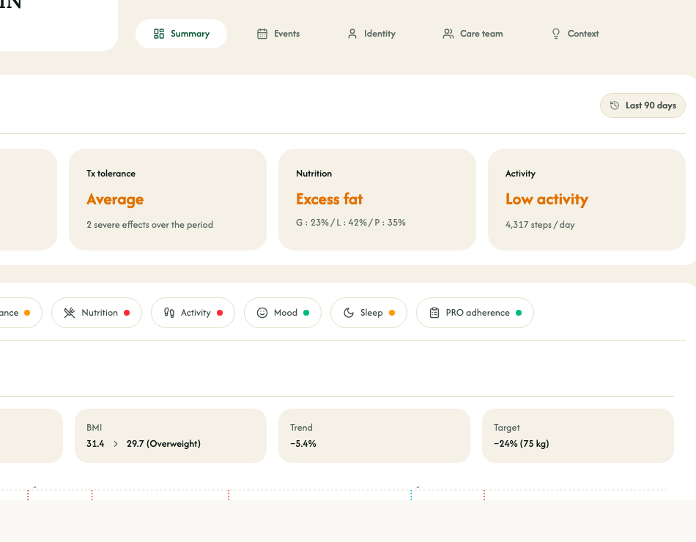Click 'G : 23% / L : 42% / P : 35%' text
Screen dimensions: 696x542
click(351, 223)
